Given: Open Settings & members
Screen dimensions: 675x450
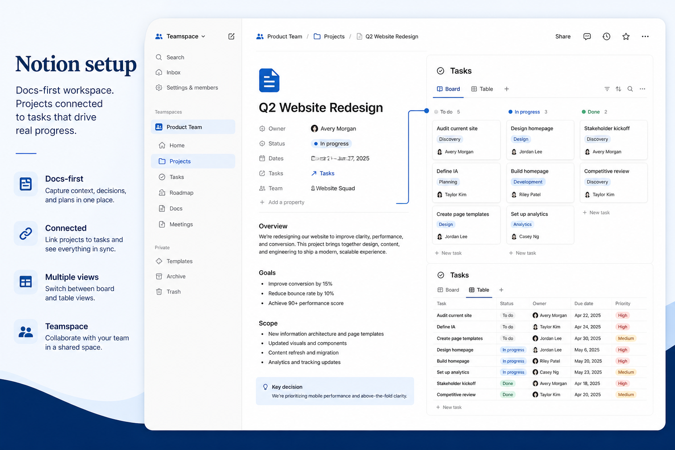Looking at the screenshot, I should (187, 88).
